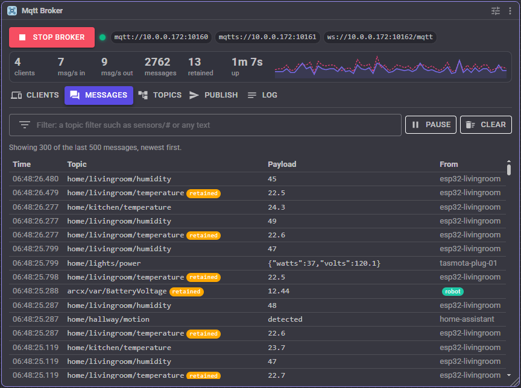Click the home-assistant sender
Viewport: 521px width, 388px height.
[x=467, y=319]
